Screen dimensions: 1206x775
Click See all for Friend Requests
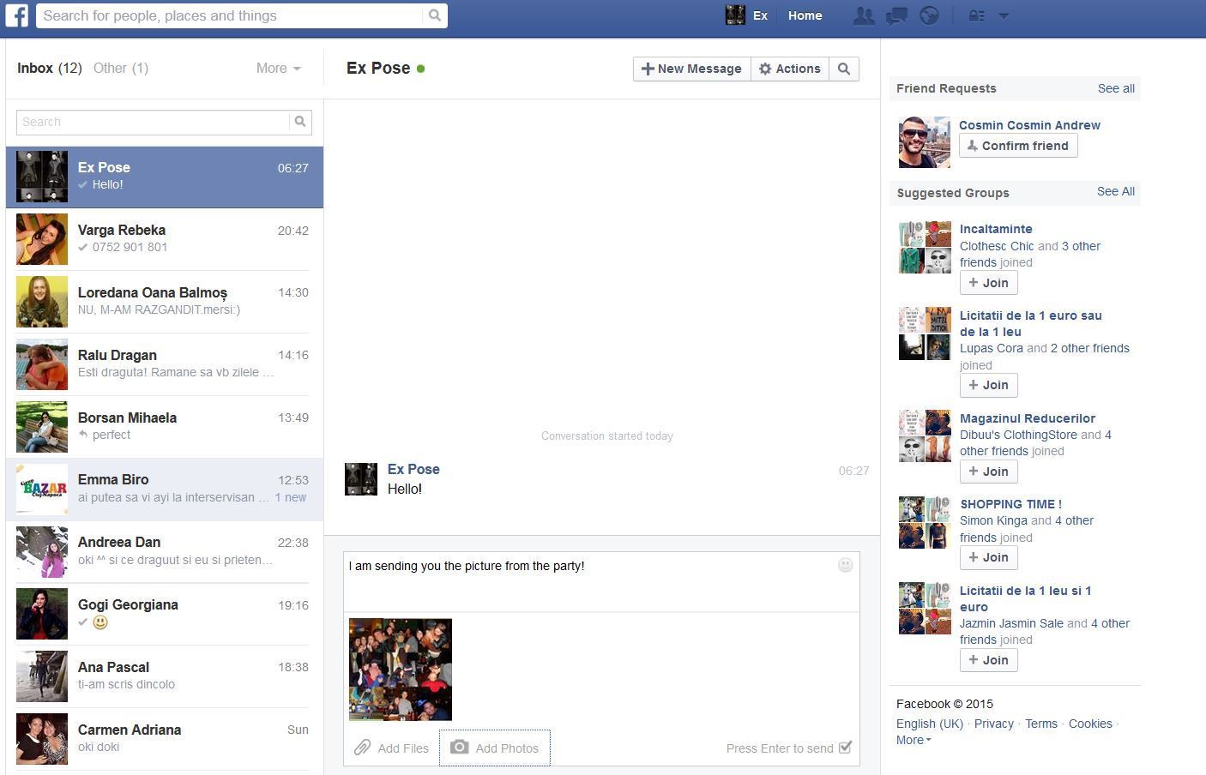click(x=1116, y=88)
